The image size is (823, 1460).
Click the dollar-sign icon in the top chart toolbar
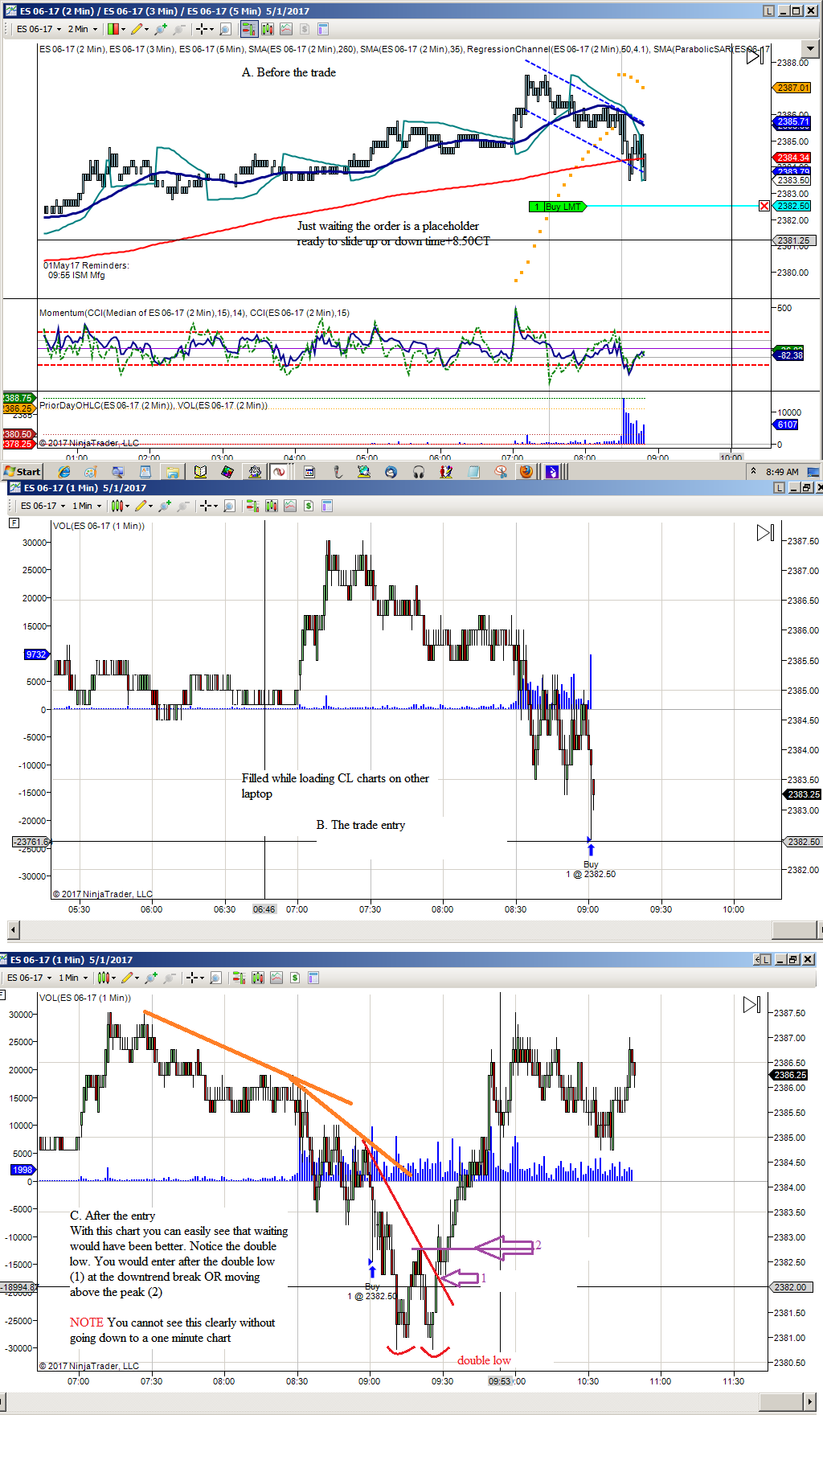pos(305,29)
